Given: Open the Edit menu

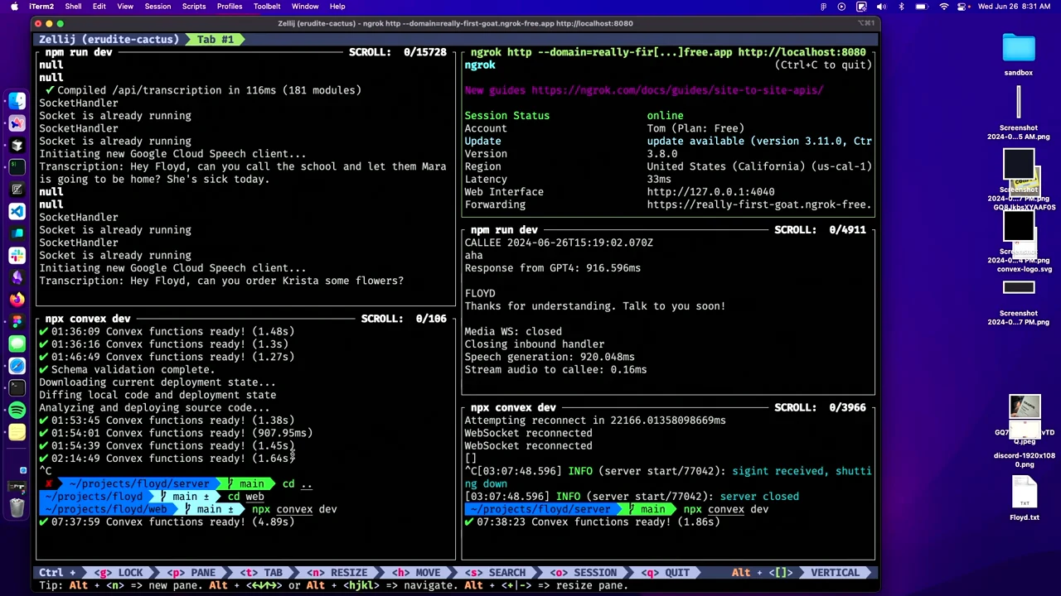Looking at the screenshot, I should point(99,7).
